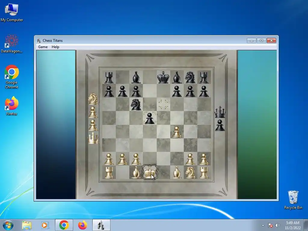Select the white knight on g1
This screenshot has width=308, height=231.
tap(190, 172)
